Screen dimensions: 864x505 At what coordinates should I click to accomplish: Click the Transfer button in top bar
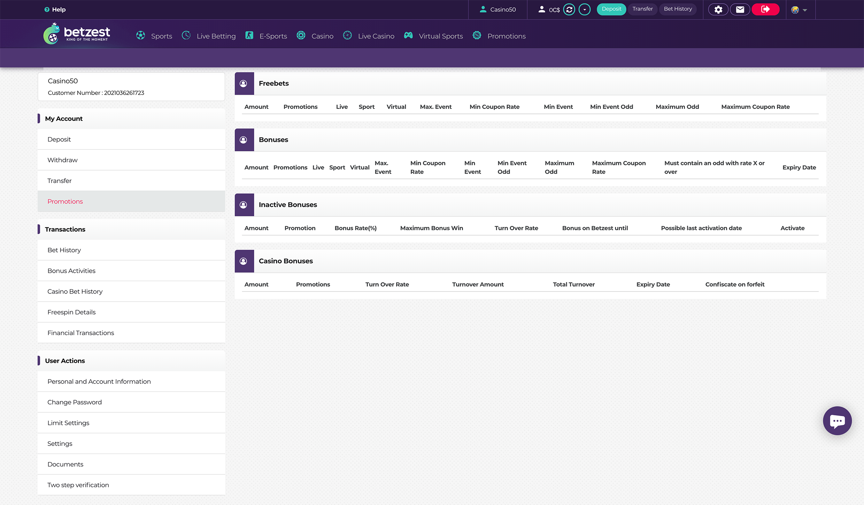pos(642,9)
